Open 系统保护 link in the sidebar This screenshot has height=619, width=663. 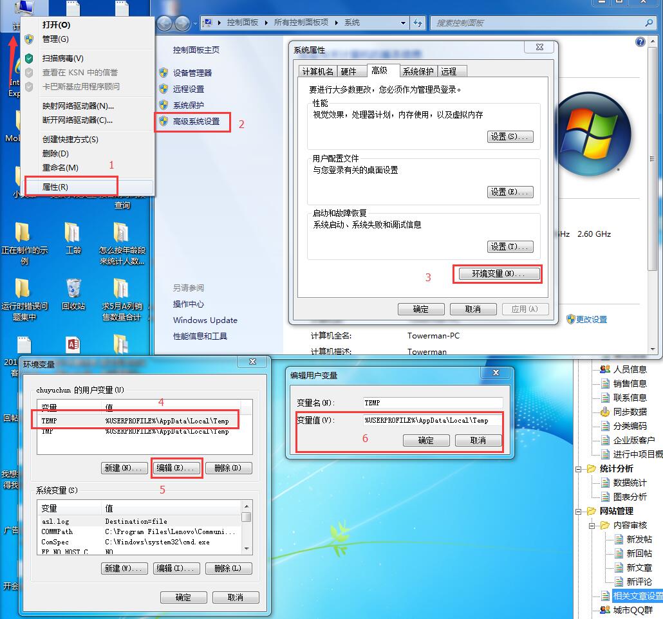coord(189,105)
